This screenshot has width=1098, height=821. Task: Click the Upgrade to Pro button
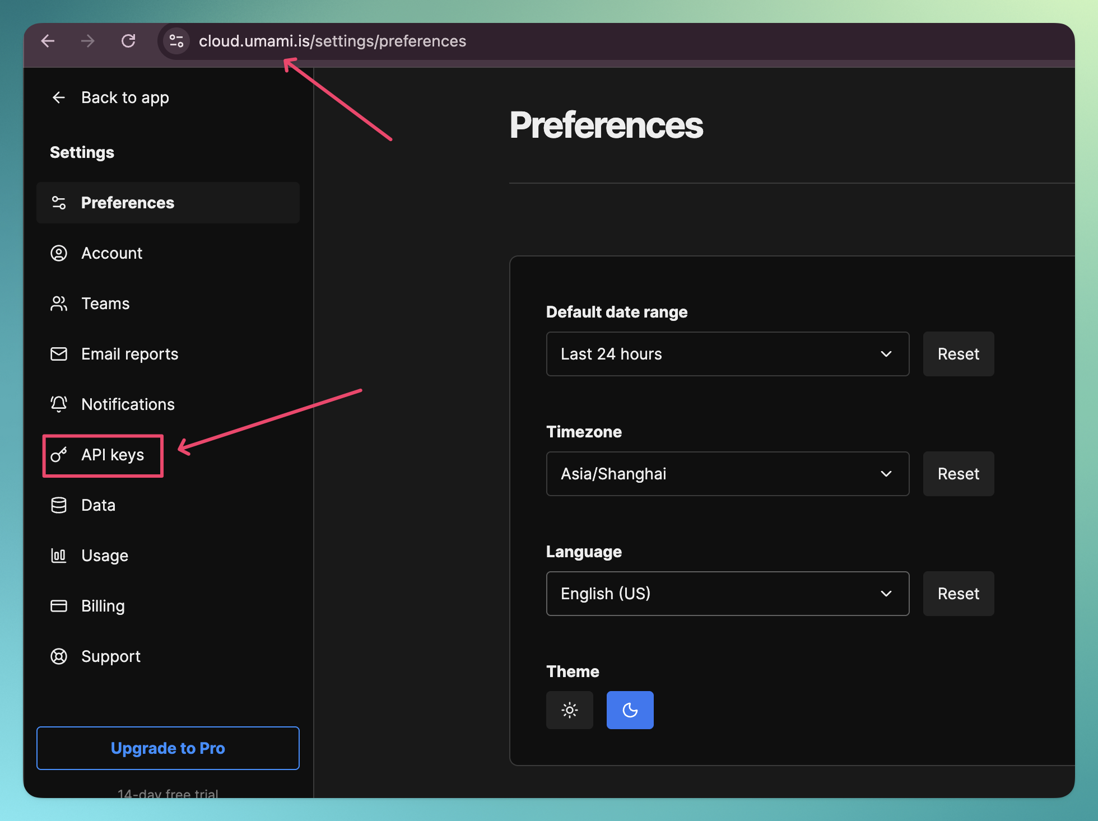coord(168,748)
